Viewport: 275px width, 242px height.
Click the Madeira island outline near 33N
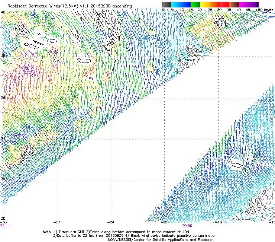[x=237, y=165]
